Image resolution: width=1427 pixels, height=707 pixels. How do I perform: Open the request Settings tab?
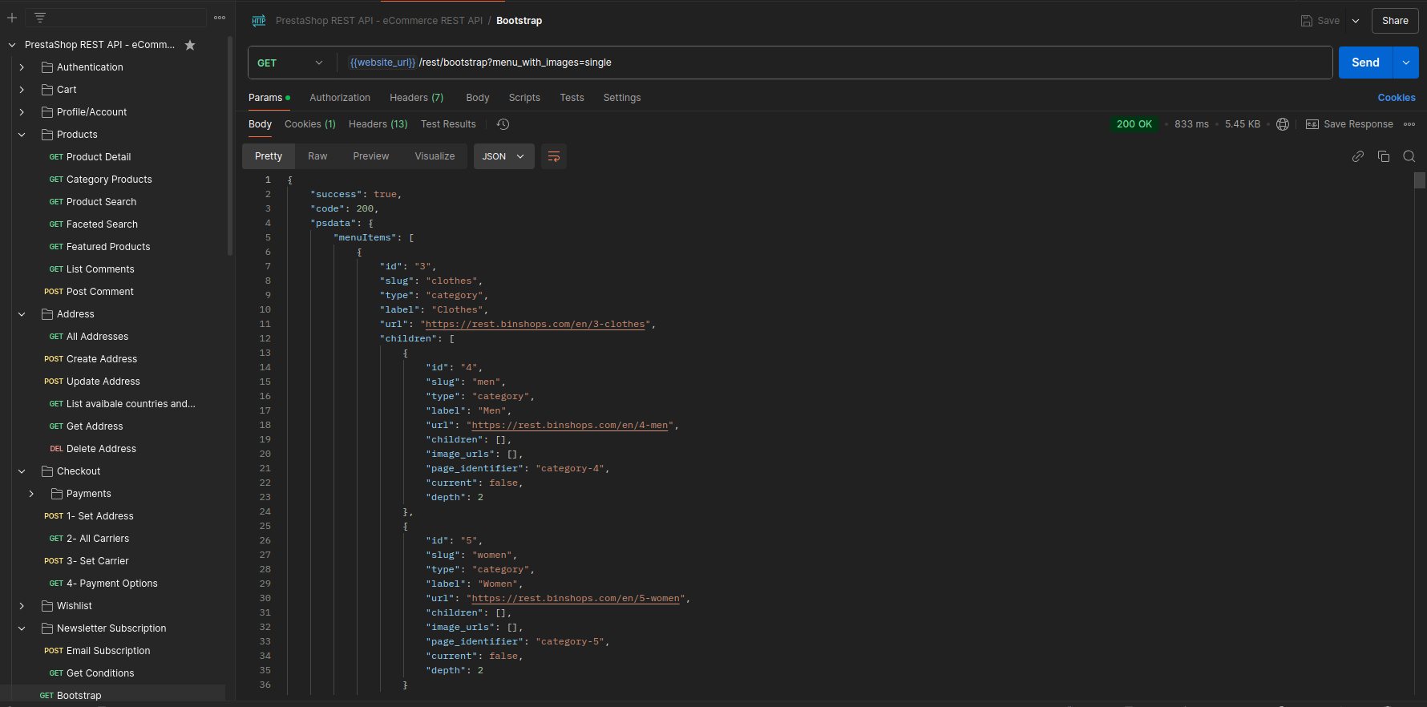622,98
